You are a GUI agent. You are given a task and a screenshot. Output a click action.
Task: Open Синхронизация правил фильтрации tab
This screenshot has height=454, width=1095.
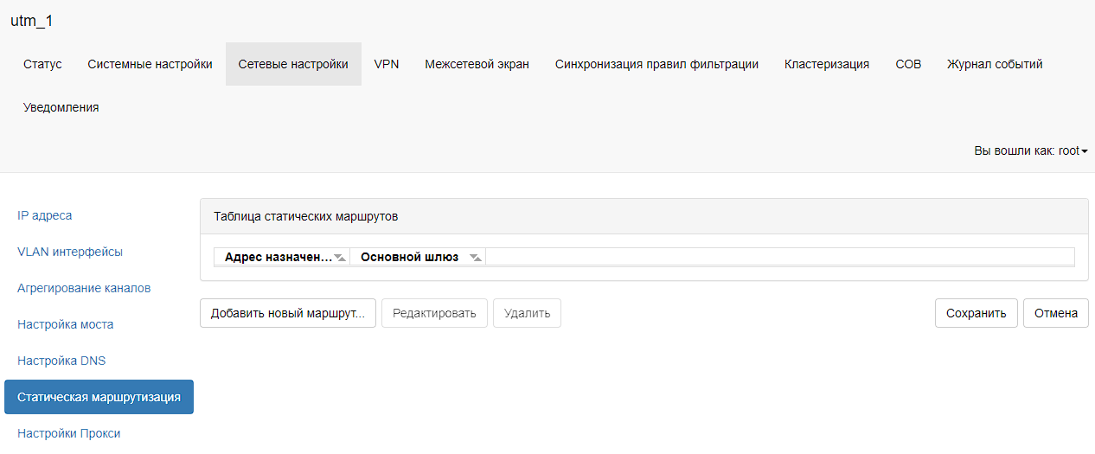click(656, 64)
